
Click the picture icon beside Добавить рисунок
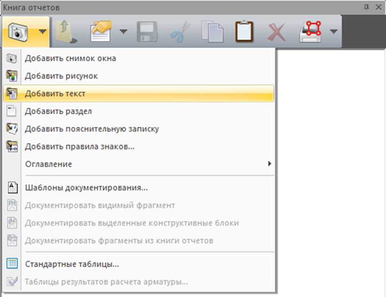coord(12,76)
